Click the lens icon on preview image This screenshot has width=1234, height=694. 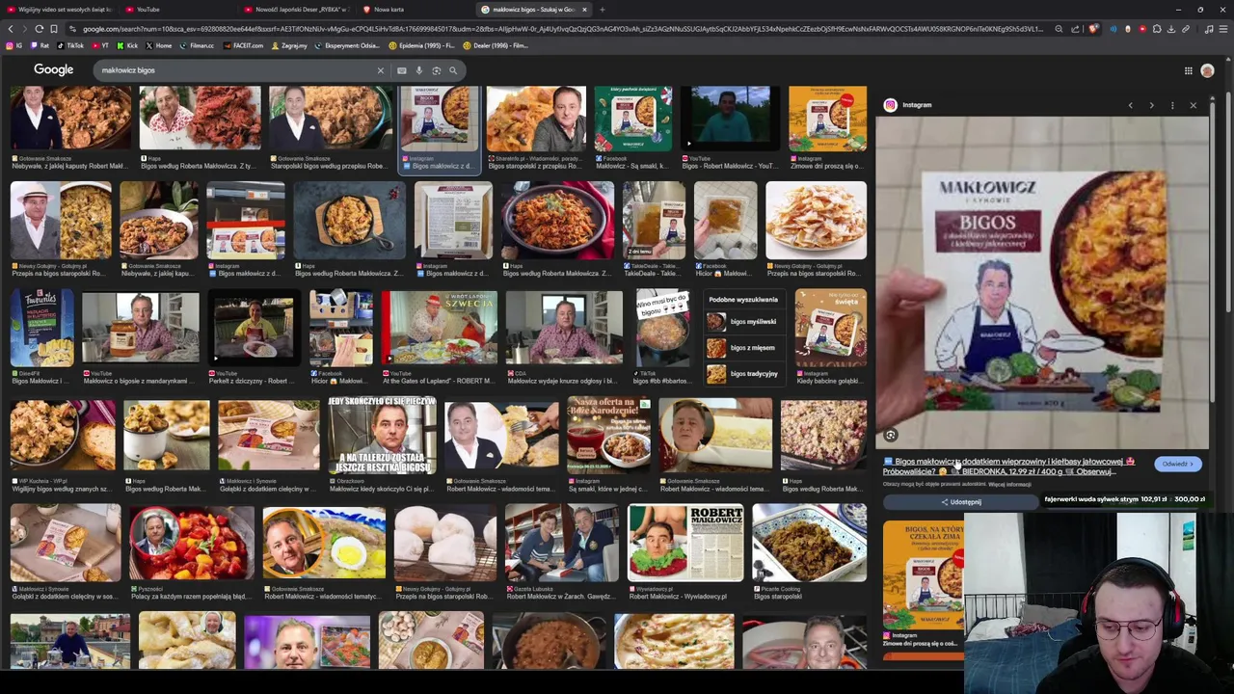point(891,436)
